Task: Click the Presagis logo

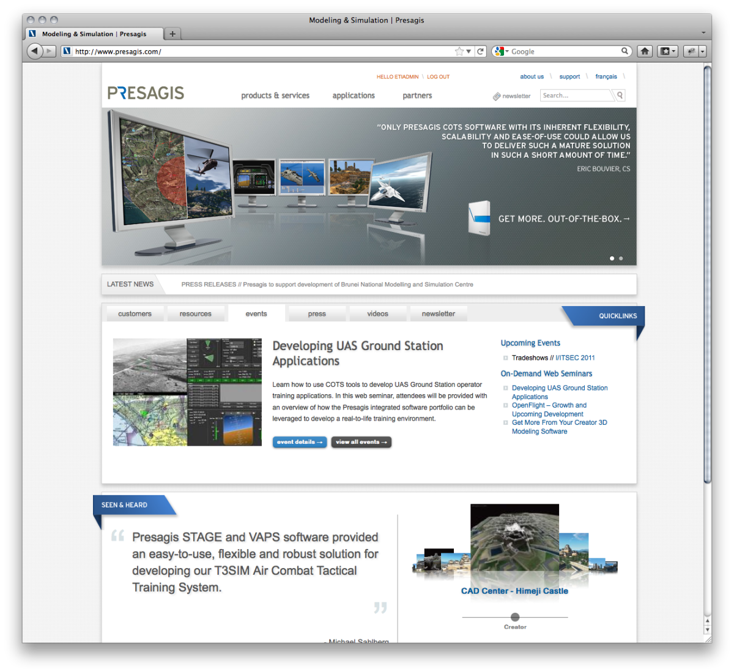Action: 146,93
